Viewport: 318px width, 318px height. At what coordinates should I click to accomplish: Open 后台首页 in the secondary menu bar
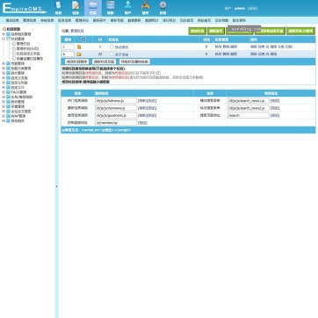pos(187,20)
